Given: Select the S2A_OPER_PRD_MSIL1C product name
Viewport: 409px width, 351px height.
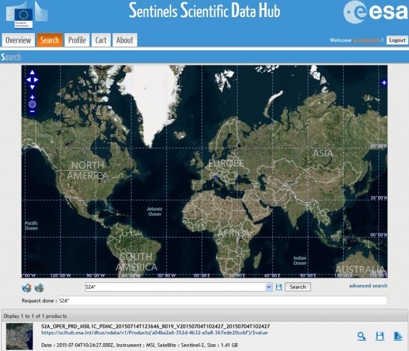Looking at the screenshot, I should pyautogui.click(x=155, y=326).
